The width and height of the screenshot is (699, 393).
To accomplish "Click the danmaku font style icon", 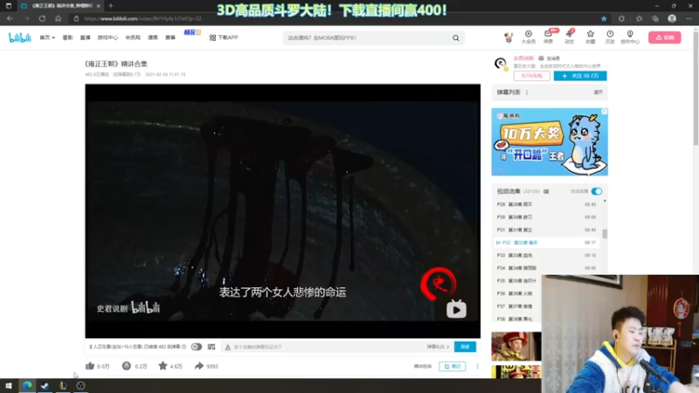I will [228, 347].
